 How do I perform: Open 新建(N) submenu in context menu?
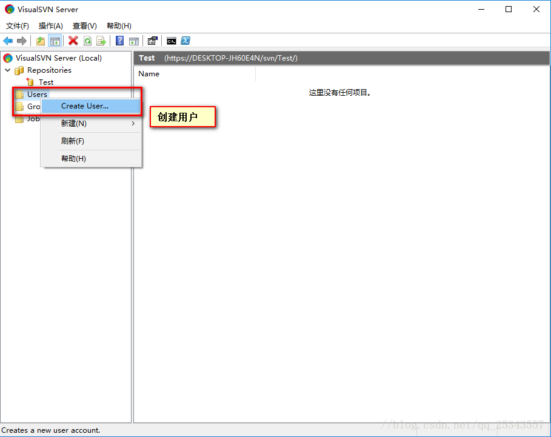pyautogui.click(x=91, y=123)
